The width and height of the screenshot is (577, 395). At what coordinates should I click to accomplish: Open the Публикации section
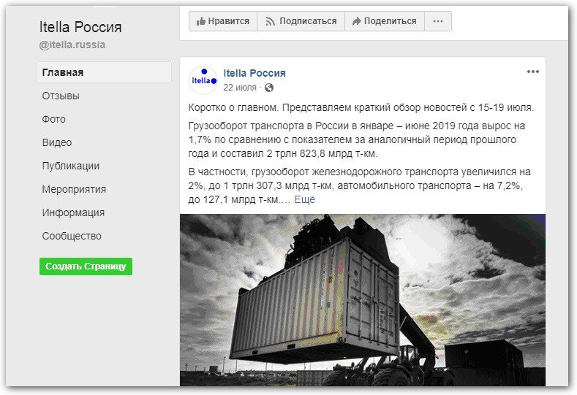[x=71, y=166]
